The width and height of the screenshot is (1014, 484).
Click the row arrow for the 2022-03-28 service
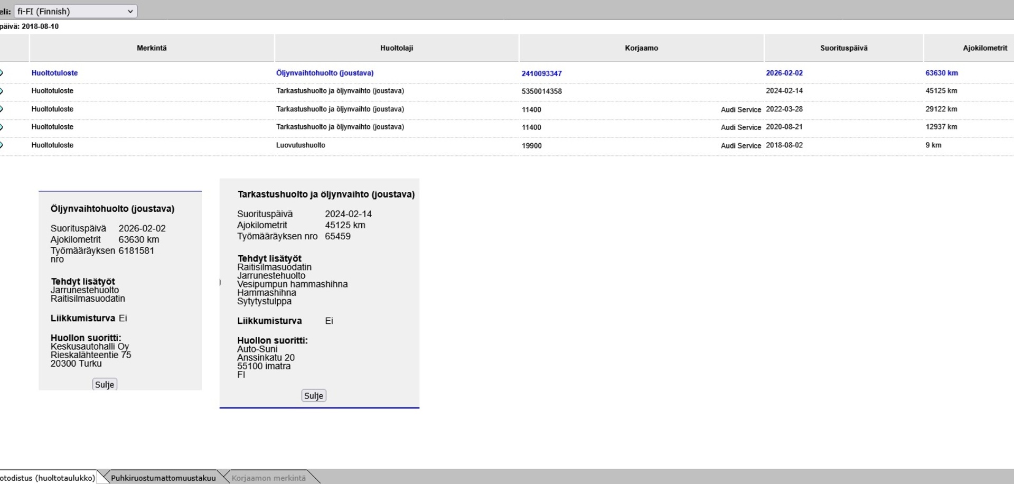(x=2, y=109)
